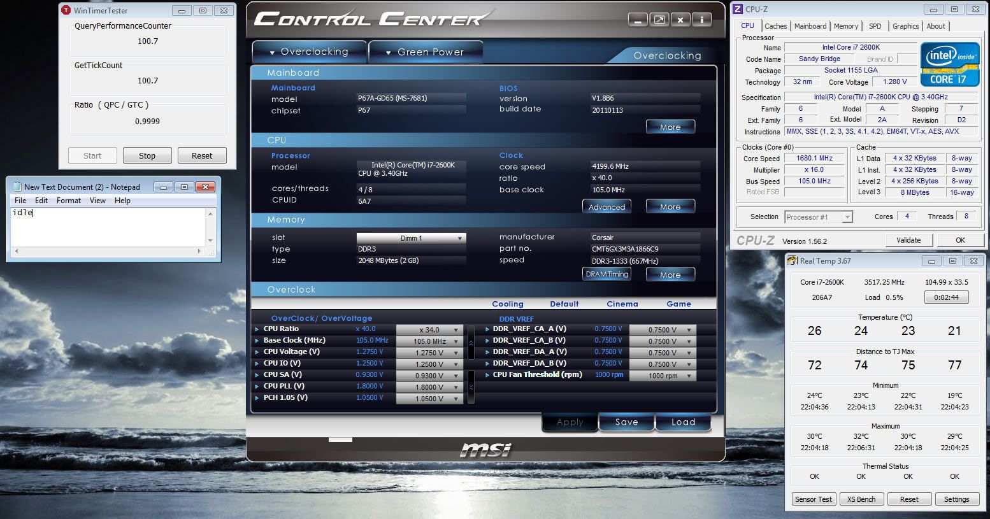The image size is (990, 519).
Task: Open the Overclocking dropdown tab
Action: click(309, 52)
